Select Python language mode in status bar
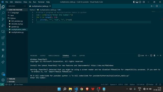 132,85
